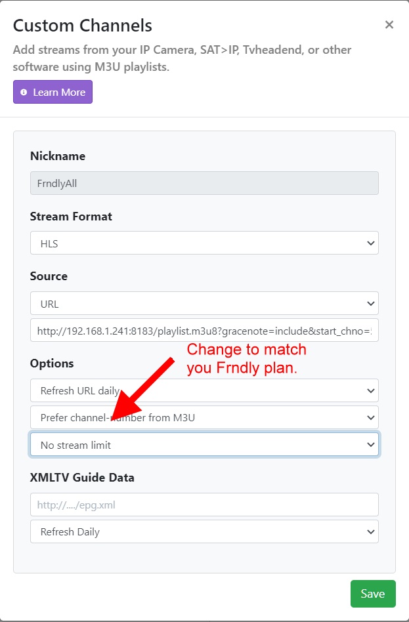Expand the Source type URL dropdown
The image size is (409, 622).
(x=204, y=303)
